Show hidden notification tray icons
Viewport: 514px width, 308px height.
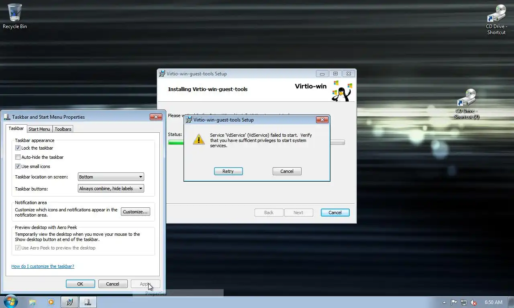(x=444, y=302)
